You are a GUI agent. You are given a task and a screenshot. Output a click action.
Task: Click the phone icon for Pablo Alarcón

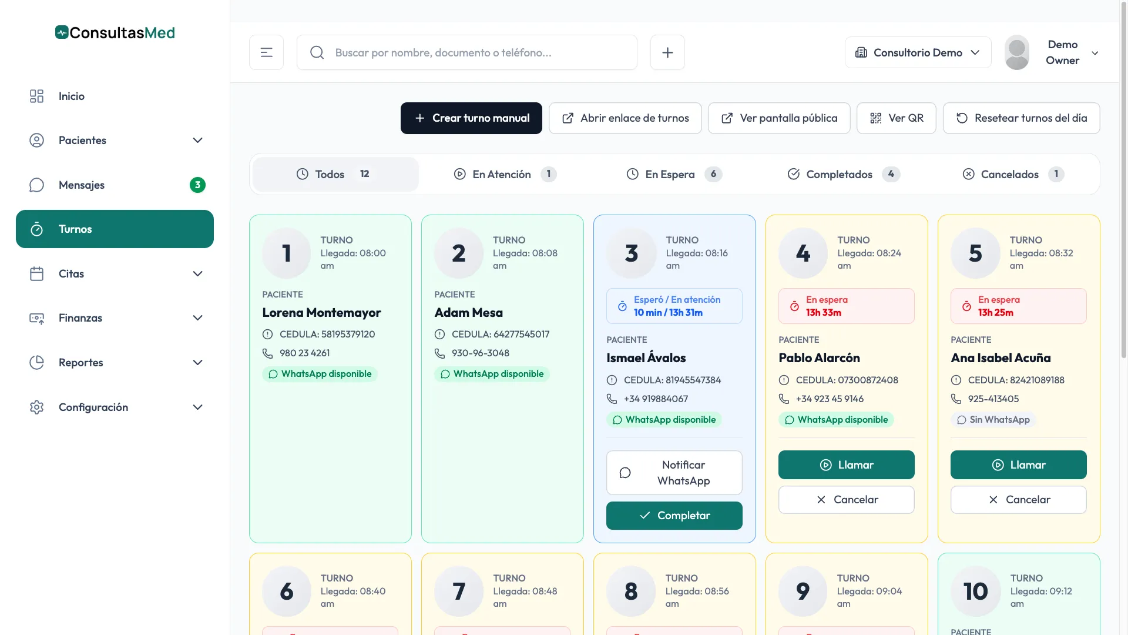[x=784, y=399]
